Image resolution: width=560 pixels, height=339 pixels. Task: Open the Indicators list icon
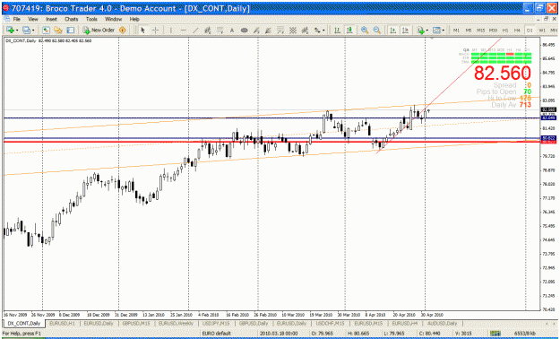coord(421,30)
